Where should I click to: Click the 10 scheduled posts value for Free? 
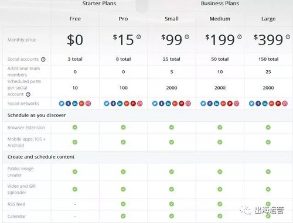click(75, 88)
